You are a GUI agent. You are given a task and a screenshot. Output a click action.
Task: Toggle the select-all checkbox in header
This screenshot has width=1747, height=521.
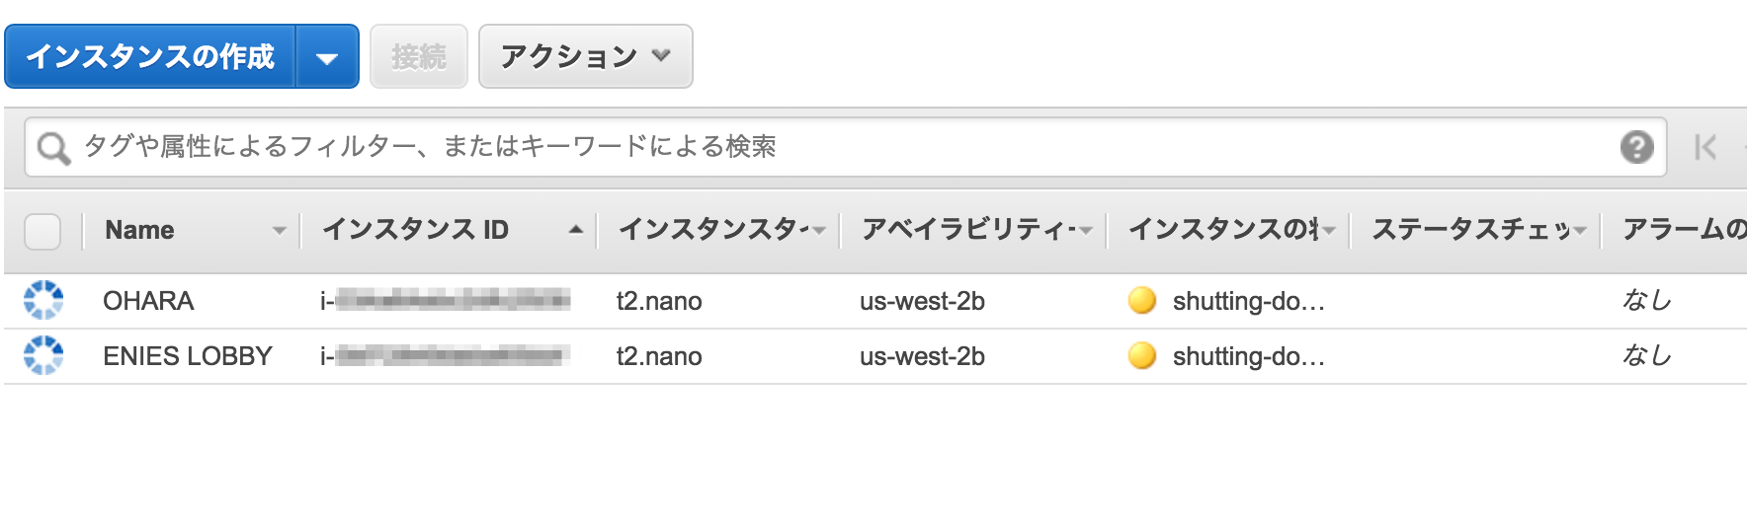coord(42,231)
